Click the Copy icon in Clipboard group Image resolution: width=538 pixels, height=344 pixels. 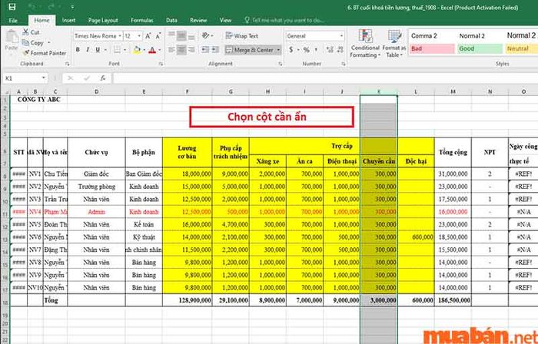point(25,43)
